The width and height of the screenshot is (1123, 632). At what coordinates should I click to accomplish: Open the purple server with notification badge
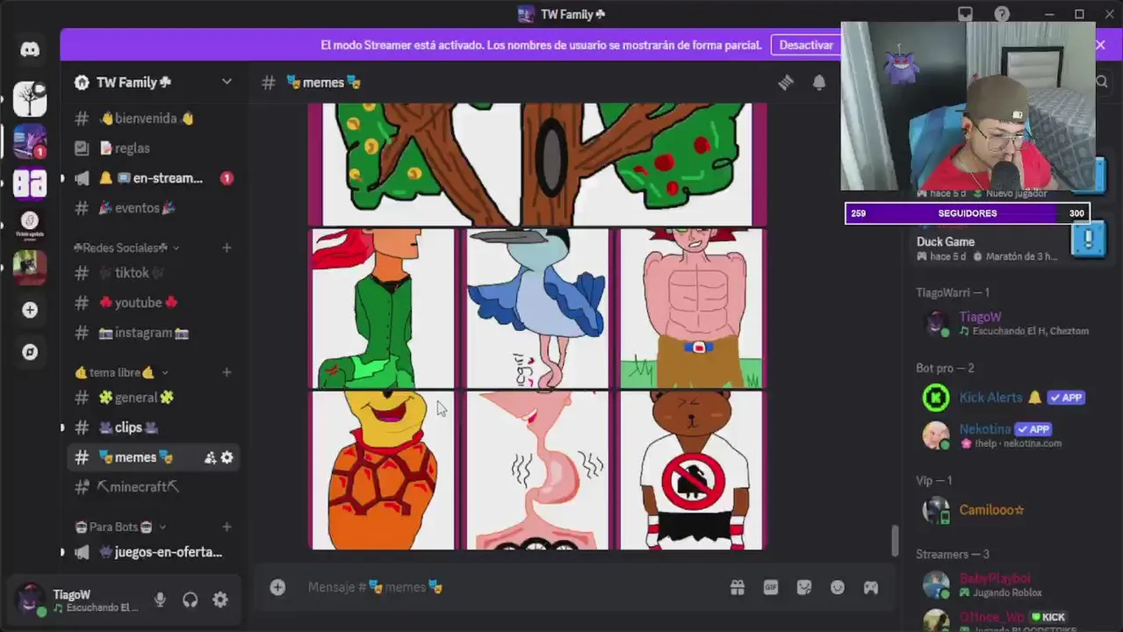(x=30, y=142)
